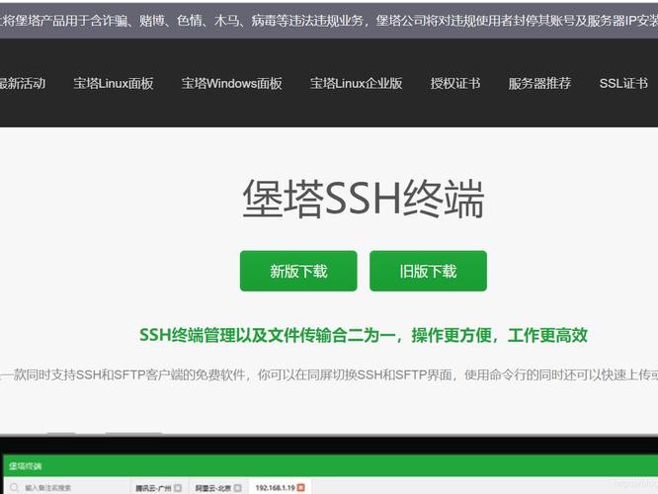Close the 192.168.1.19 tab via red icon
This screenshot has width=658, height=494.
(301, 488)
